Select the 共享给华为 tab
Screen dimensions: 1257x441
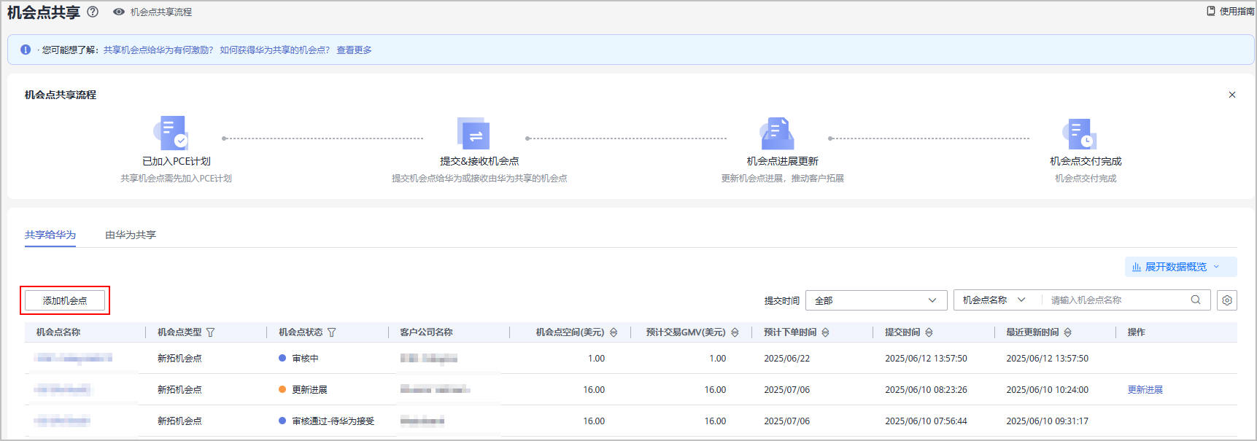[x=50, y=235]
